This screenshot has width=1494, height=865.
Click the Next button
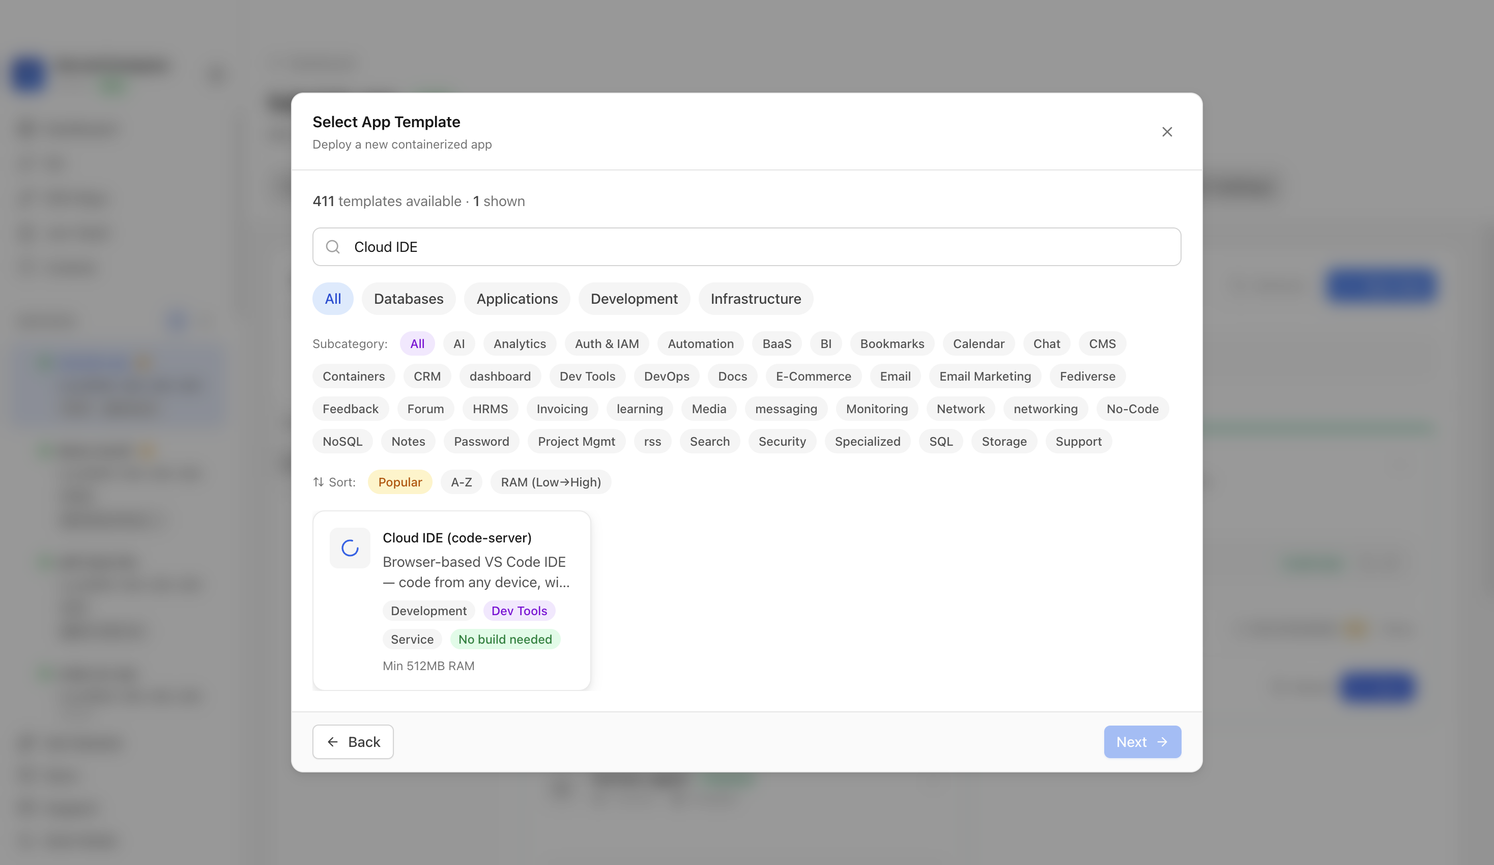1142,742
